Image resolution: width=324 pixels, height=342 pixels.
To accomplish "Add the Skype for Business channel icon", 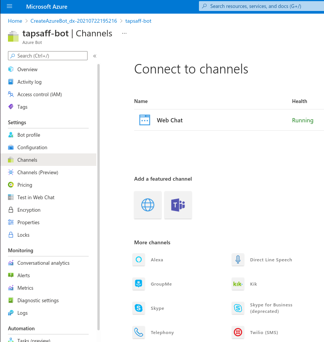I will [238, 308].
